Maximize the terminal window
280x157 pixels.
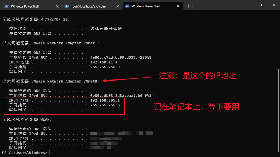tap(262, 5)
